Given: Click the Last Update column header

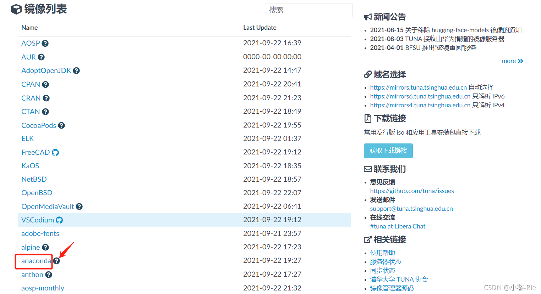Looking at the screenshot, I should (x=260, y=28).
